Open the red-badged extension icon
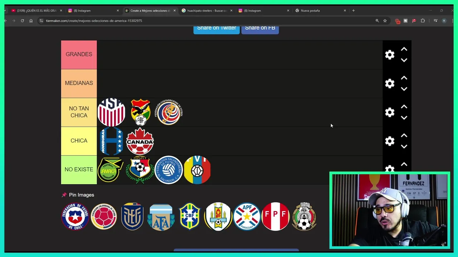 [397, 21]
